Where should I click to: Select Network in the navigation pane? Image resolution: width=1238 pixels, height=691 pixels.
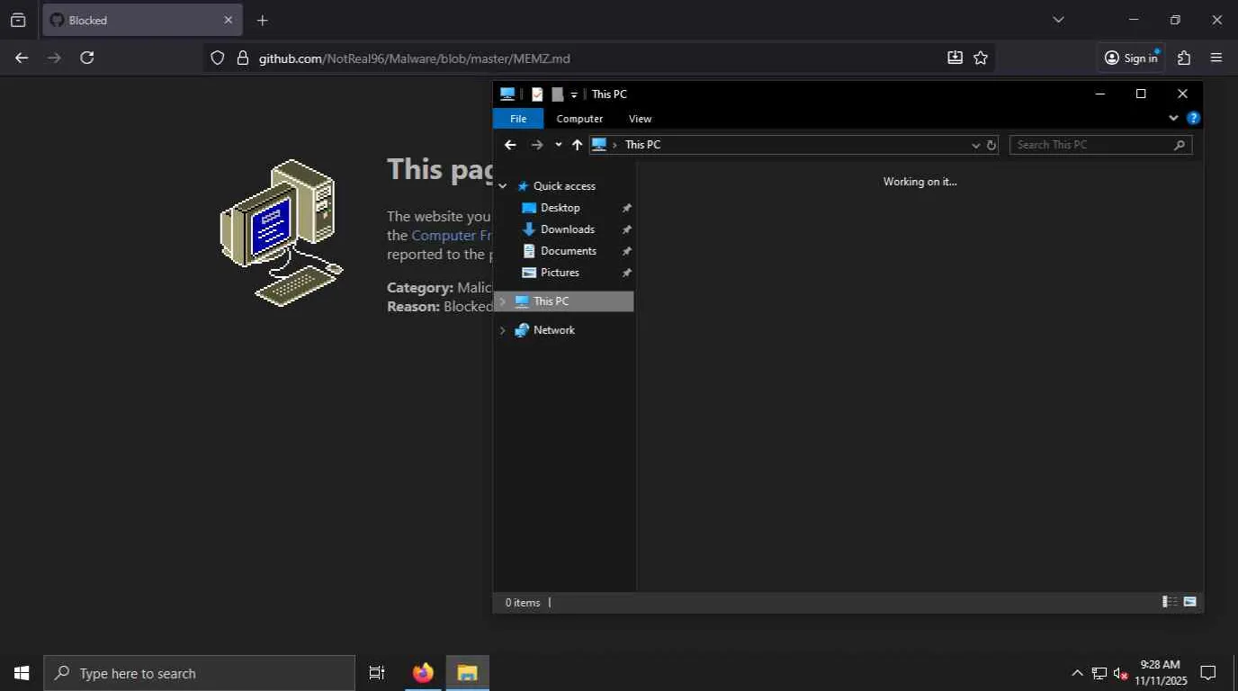pos(553,330)
